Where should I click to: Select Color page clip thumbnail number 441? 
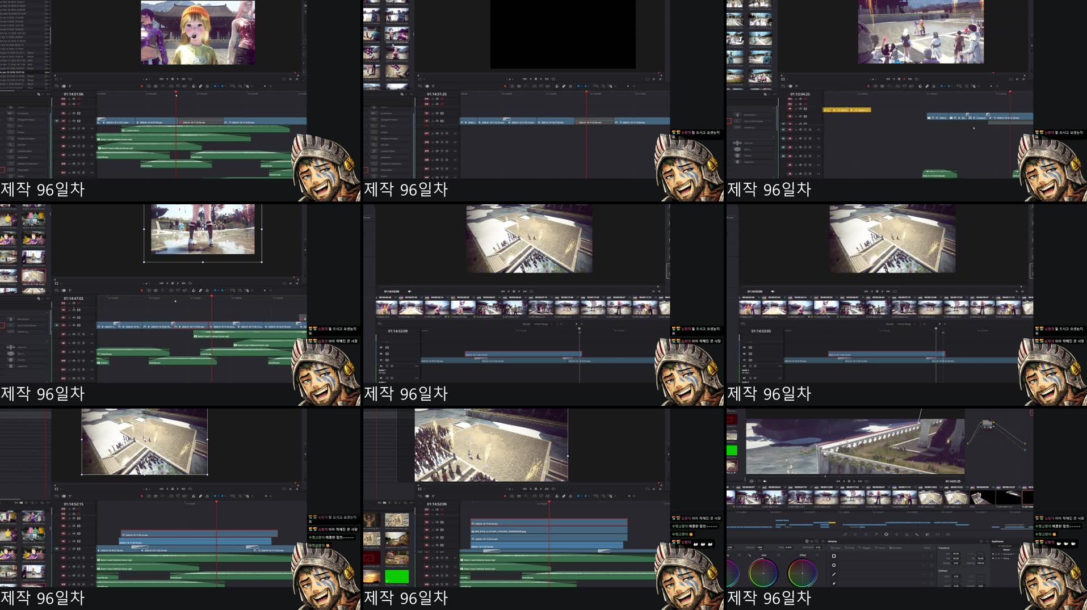click(983, 497)
